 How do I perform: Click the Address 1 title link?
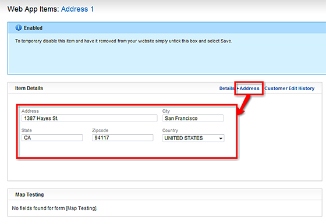pos(77,9)
